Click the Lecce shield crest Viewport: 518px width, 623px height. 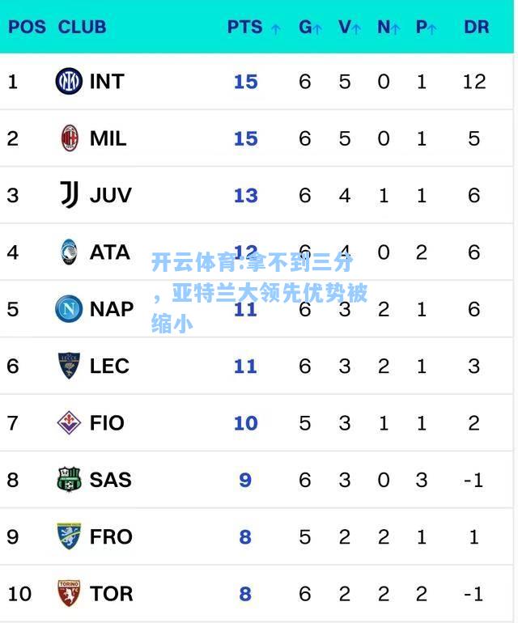coord(69,366)
